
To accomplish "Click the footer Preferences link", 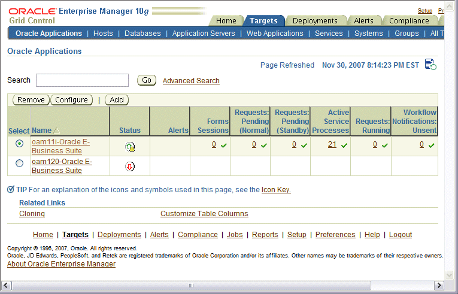I will [335, 235].
